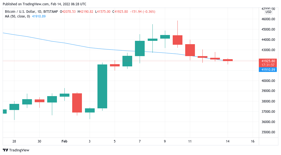
Task: Select the green candle on Feb 7
Action: tap(140, 48)
